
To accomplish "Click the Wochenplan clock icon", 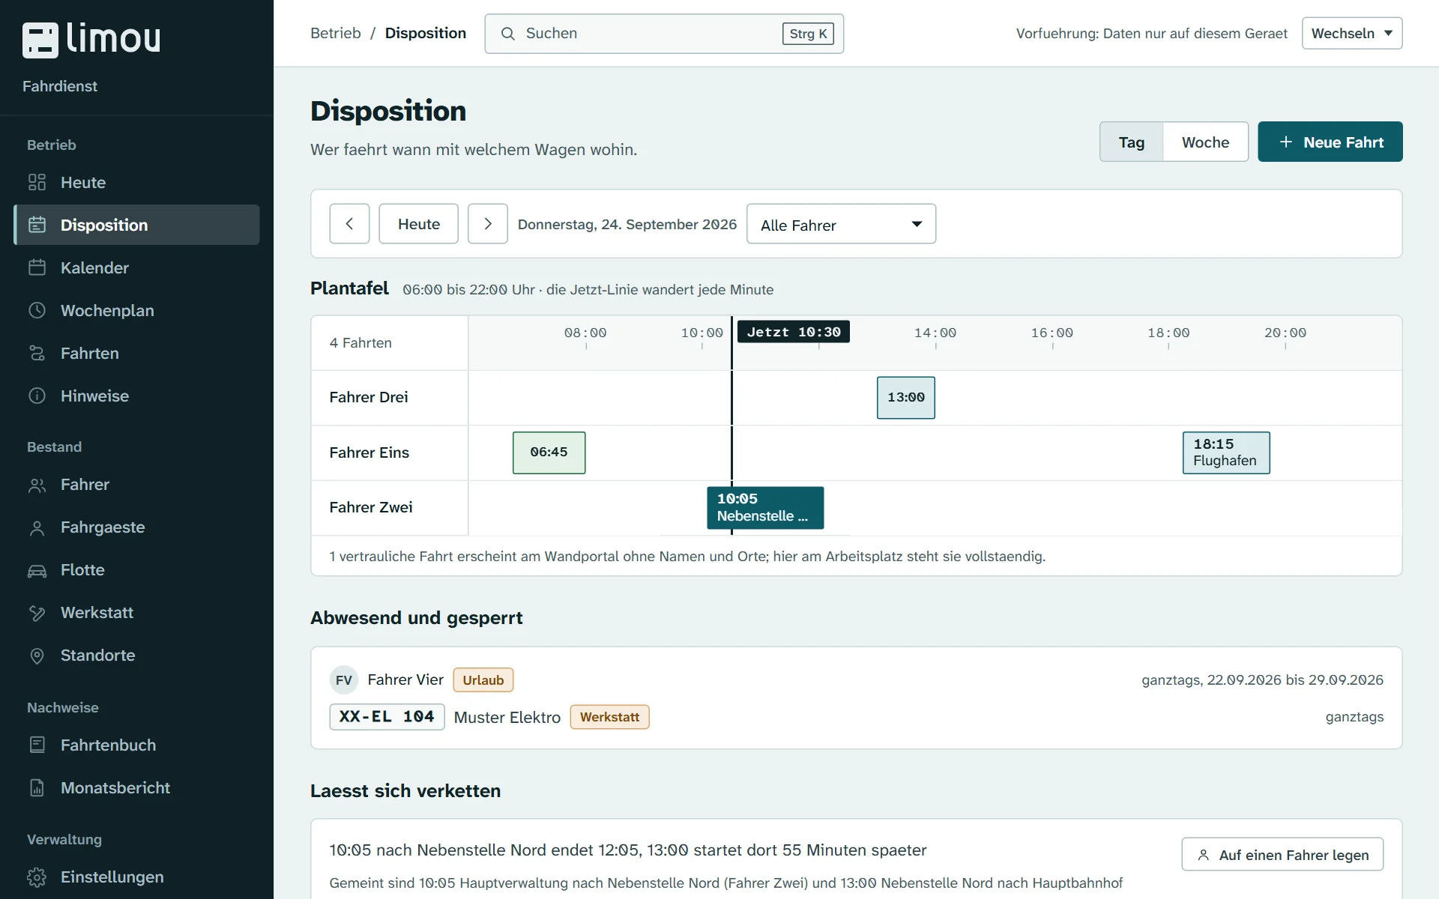I will click(37, 310).
